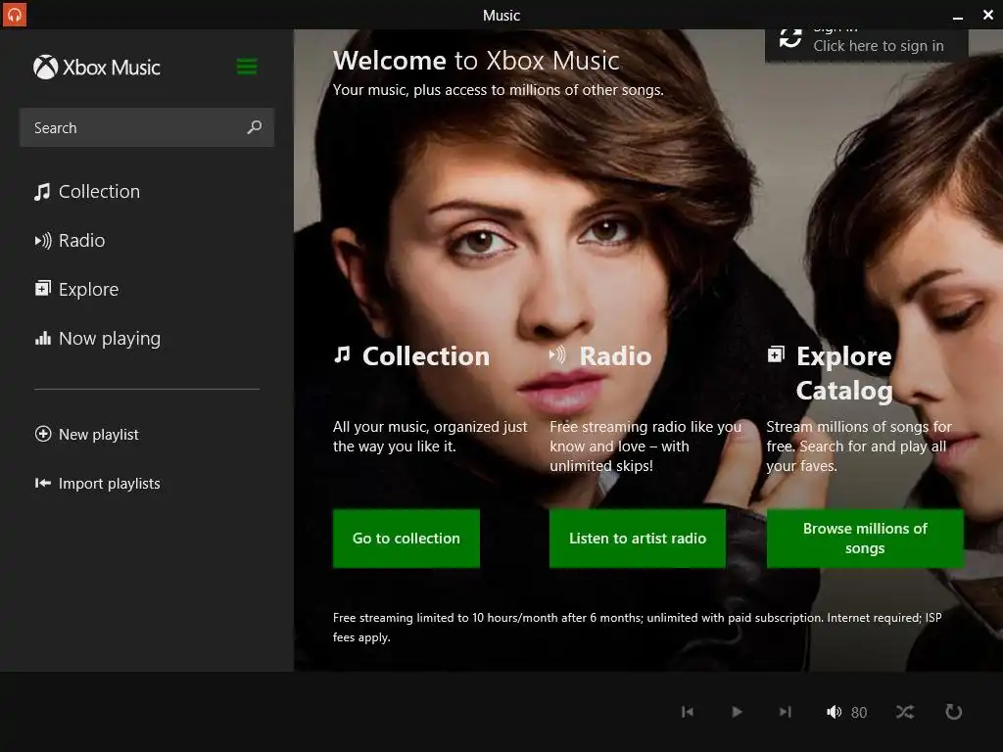Click Browse millions of songs button
Screen dimensions: 1003x752
point(865,539)
